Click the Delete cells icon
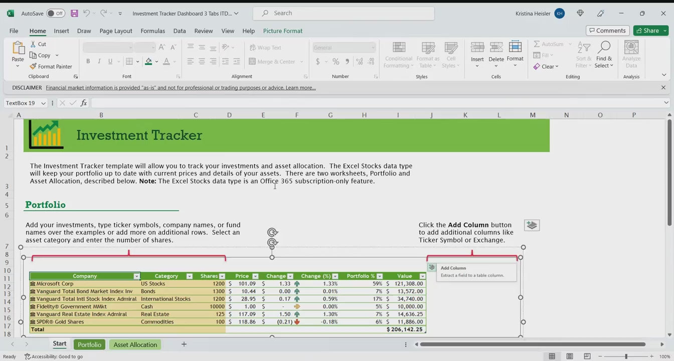Screen dimensions: 674x361 [x=496, y=47]
